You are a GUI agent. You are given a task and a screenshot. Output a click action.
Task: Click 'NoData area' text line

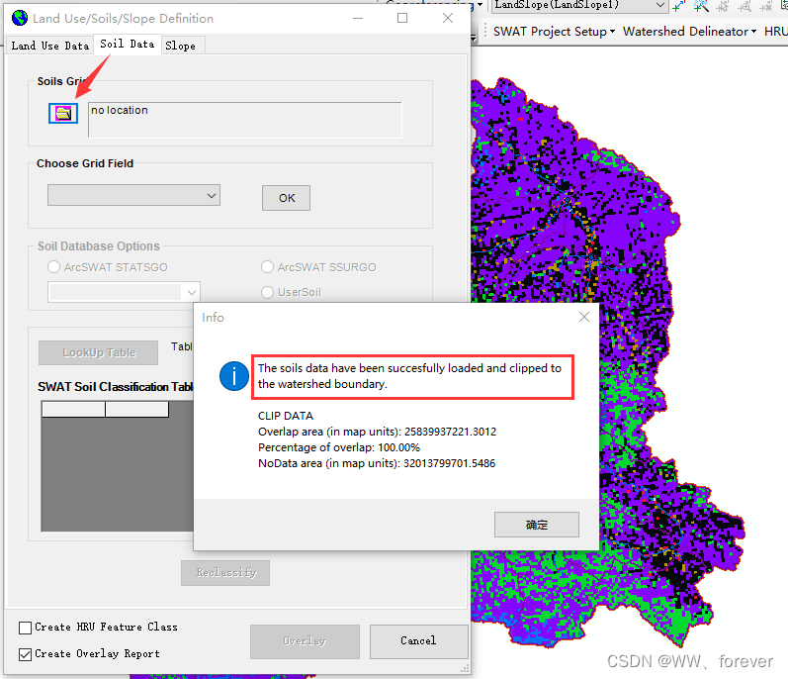pyautogui.click(x=377, y=463)
